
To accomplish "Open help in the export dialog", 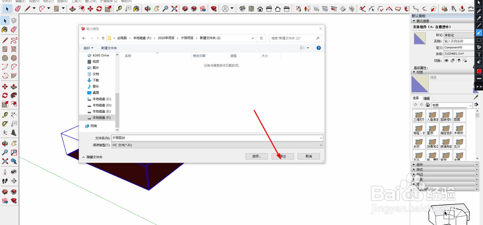I will pyautogui.click(x=318, y=48).
